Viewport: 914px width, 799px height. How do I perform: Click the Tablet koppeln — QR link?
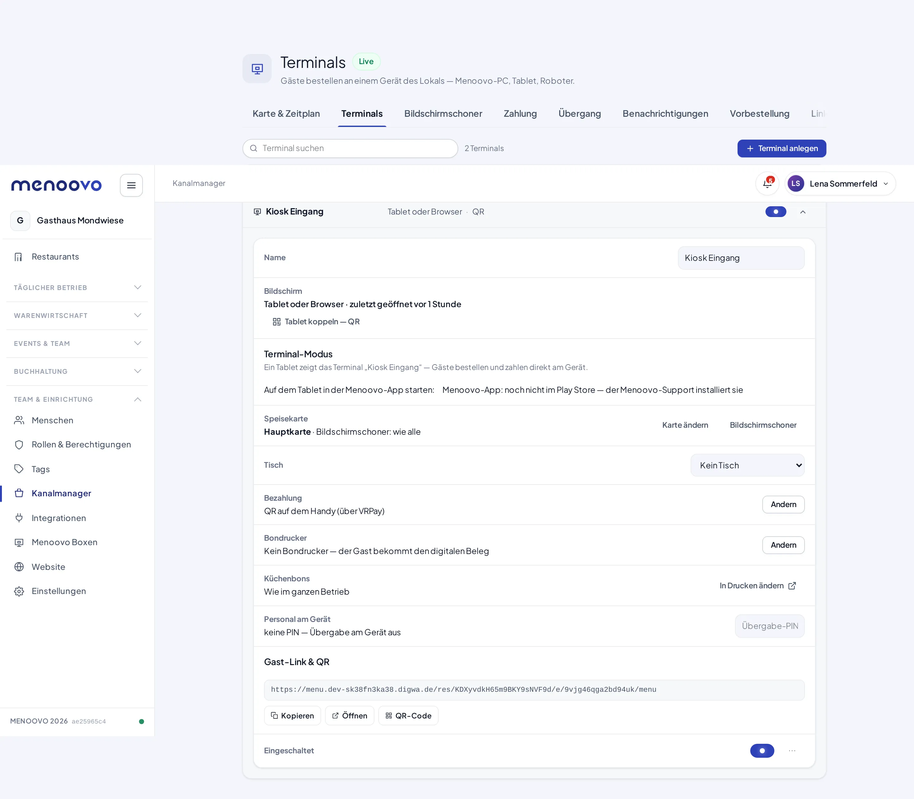pyautogui.click(x=316, y=322)
